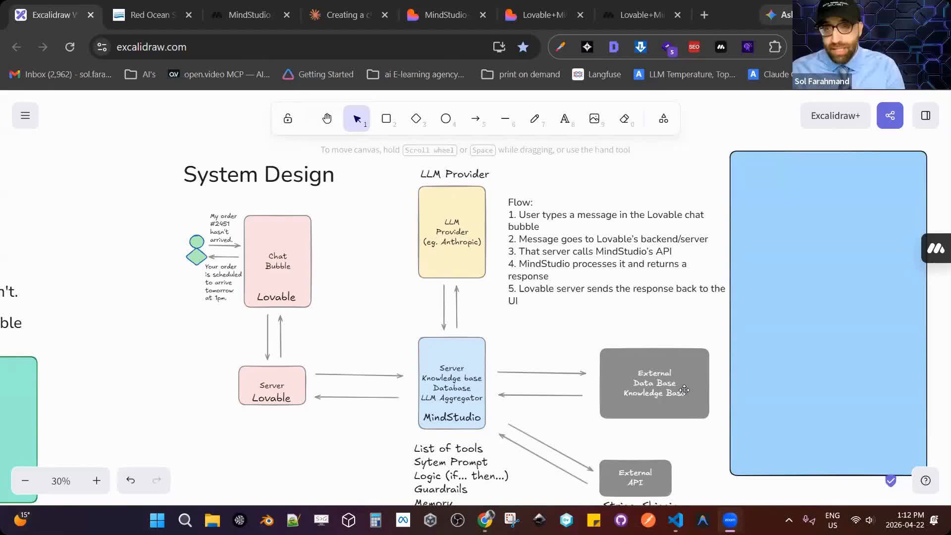The width and height of the screenshot is (951, 535).
Task: Select the Rectangle shape tool
Action: (x=386, y=118)
